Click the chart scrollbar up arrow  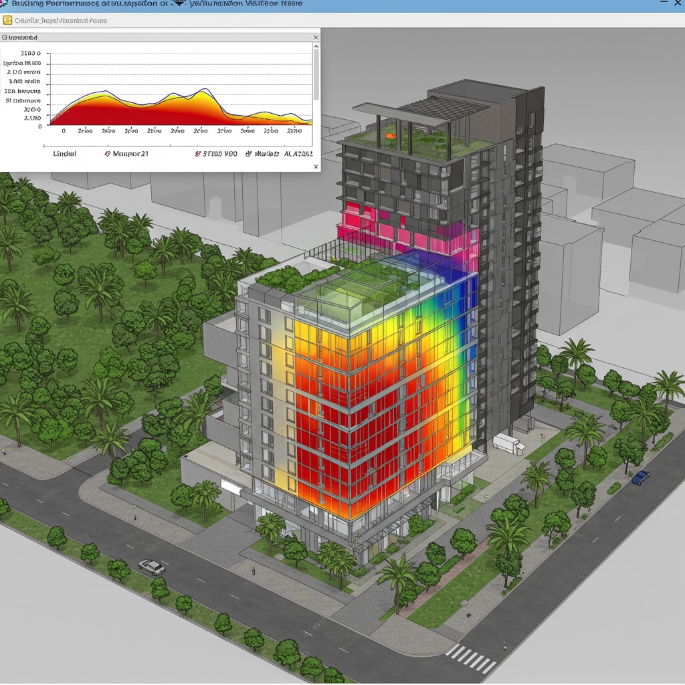(316, 46)
